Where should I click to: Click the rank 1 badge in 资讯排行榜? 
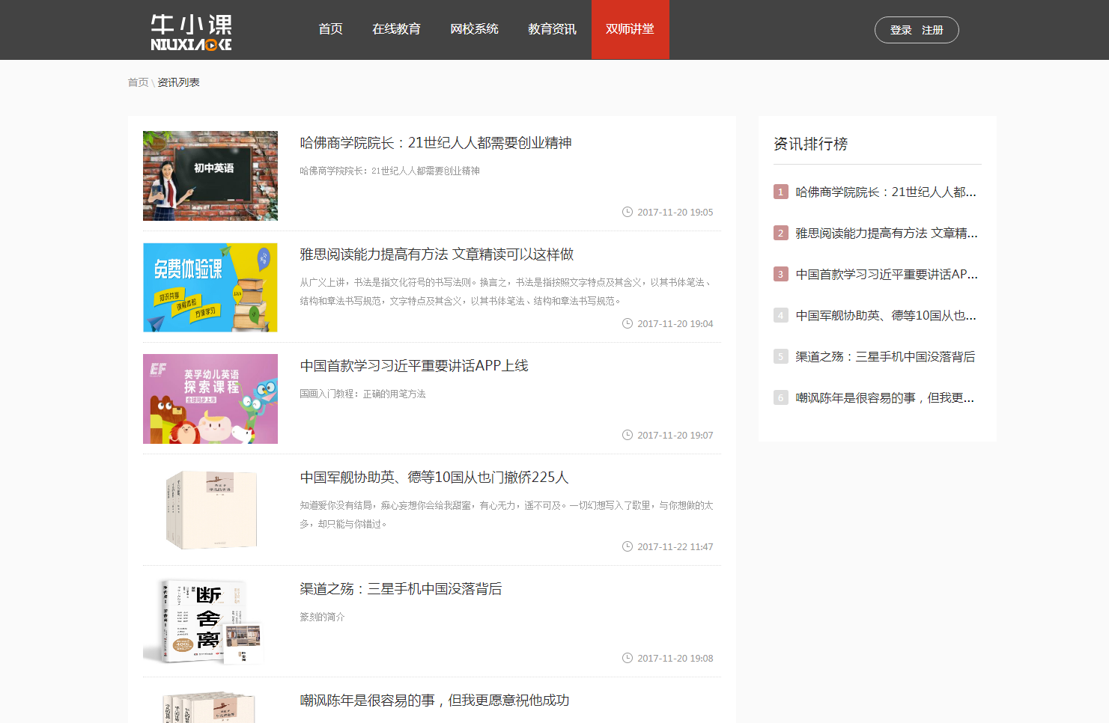point(780,192)
